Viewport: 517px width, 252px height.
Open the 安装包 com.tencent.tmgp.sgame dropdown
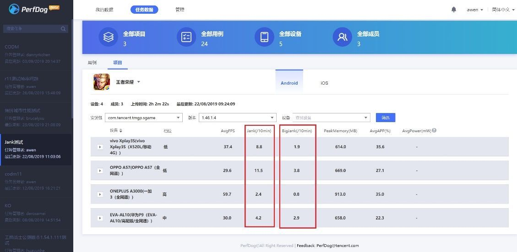pyautogui.click(x=143, y=118)
